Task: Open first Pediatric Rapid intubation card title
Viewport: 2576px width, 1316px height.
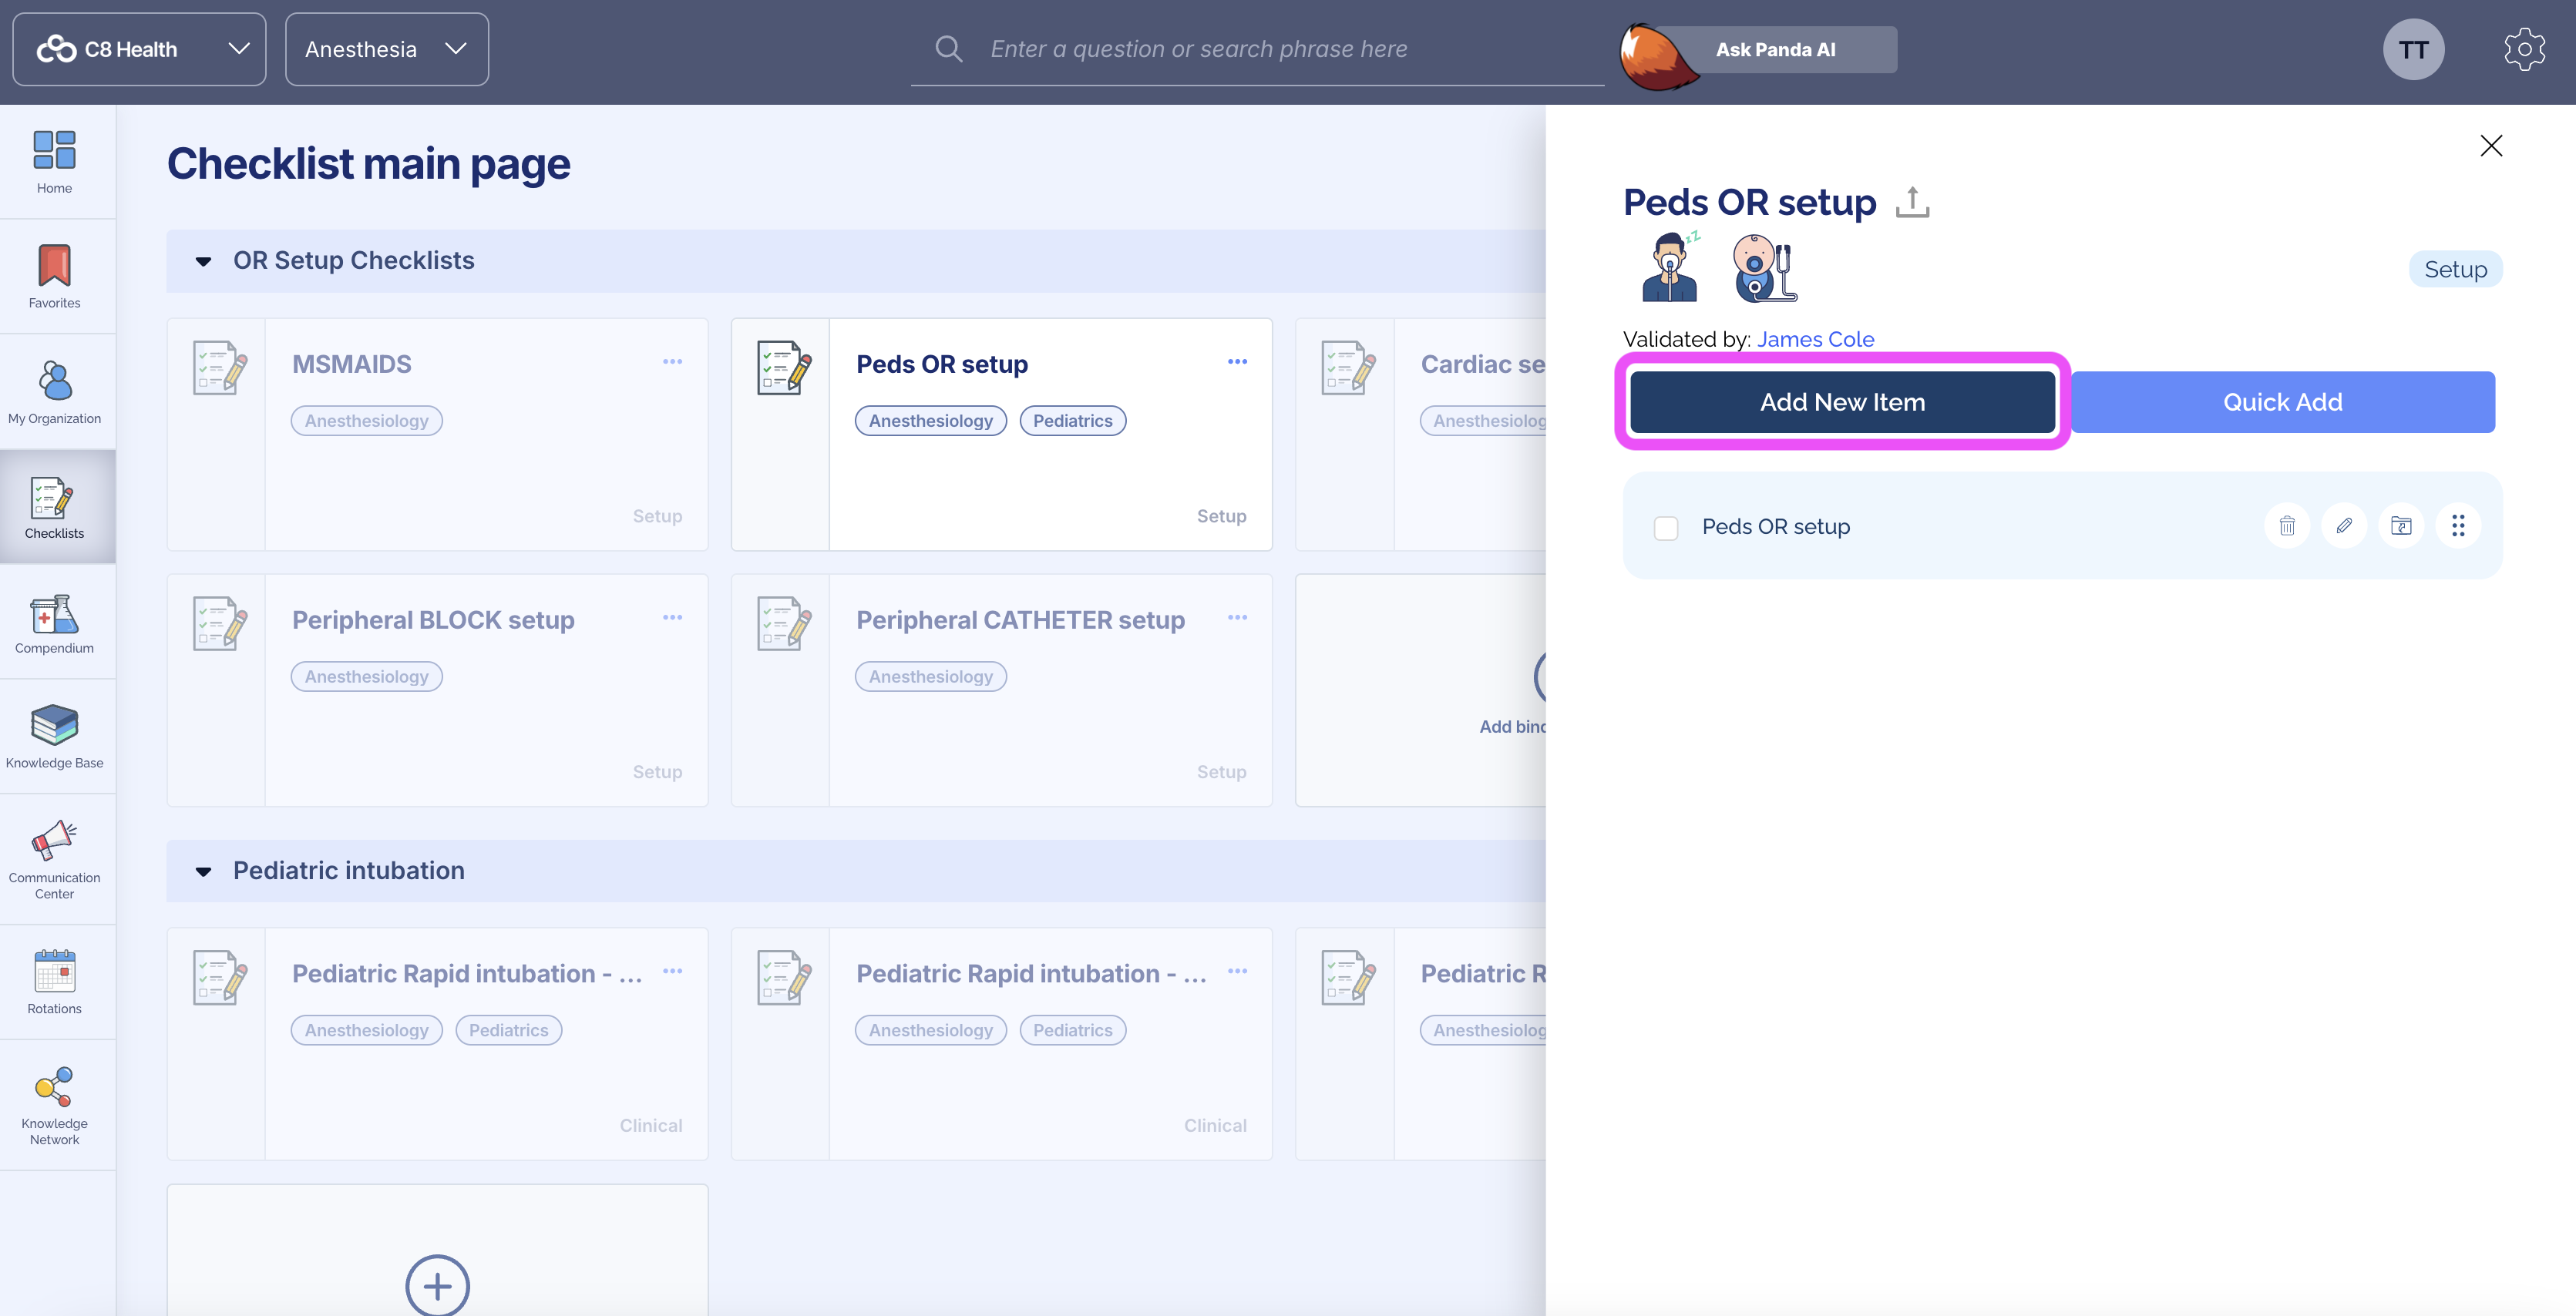Action: point(467,974)
